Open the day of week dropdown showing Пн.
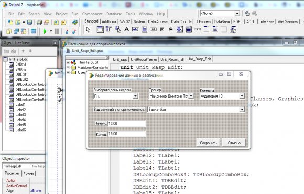This screenshot has height=194, width=304. [135, 96]
